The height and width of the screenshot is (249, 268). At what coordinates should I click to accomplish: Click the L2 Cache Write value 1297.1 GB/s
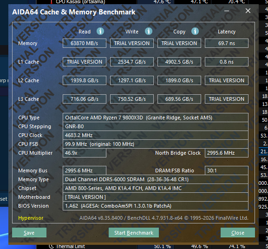click(132, 80)
